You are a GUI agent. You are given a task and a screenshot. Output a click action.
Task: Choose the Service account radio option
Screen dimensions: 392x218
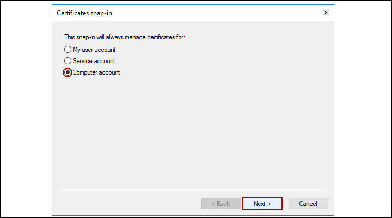(68, 61)
